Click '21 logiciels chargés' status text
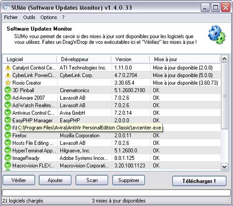Viewport: 233px width, 206px height. pyautogui.click(x=23, y=201)
